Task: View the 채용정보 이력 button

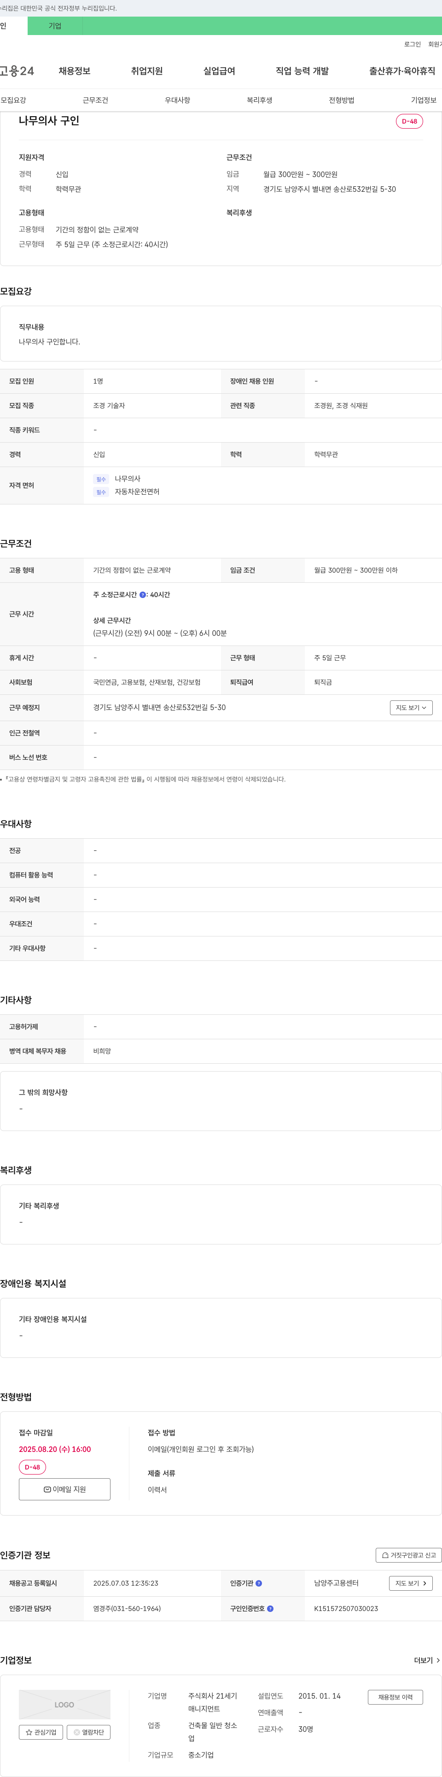Action: click(395, 1697)
